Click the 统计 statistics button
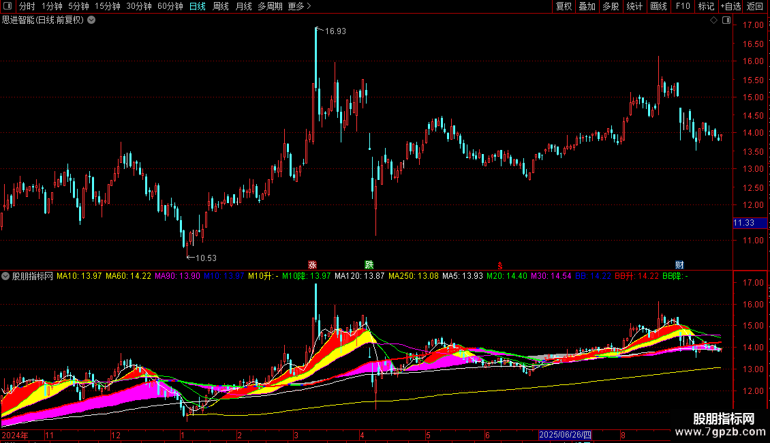Viewport: 770px width, 443px height. point(634,6)
